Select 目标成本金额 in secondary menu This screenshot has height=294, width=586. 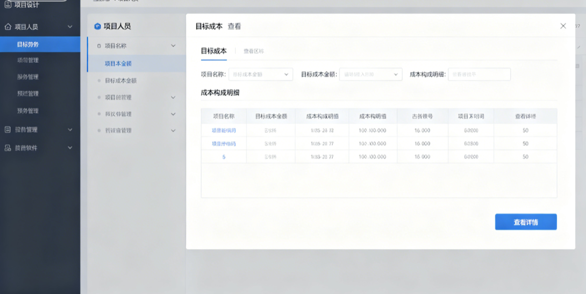[x=121, y=81]
